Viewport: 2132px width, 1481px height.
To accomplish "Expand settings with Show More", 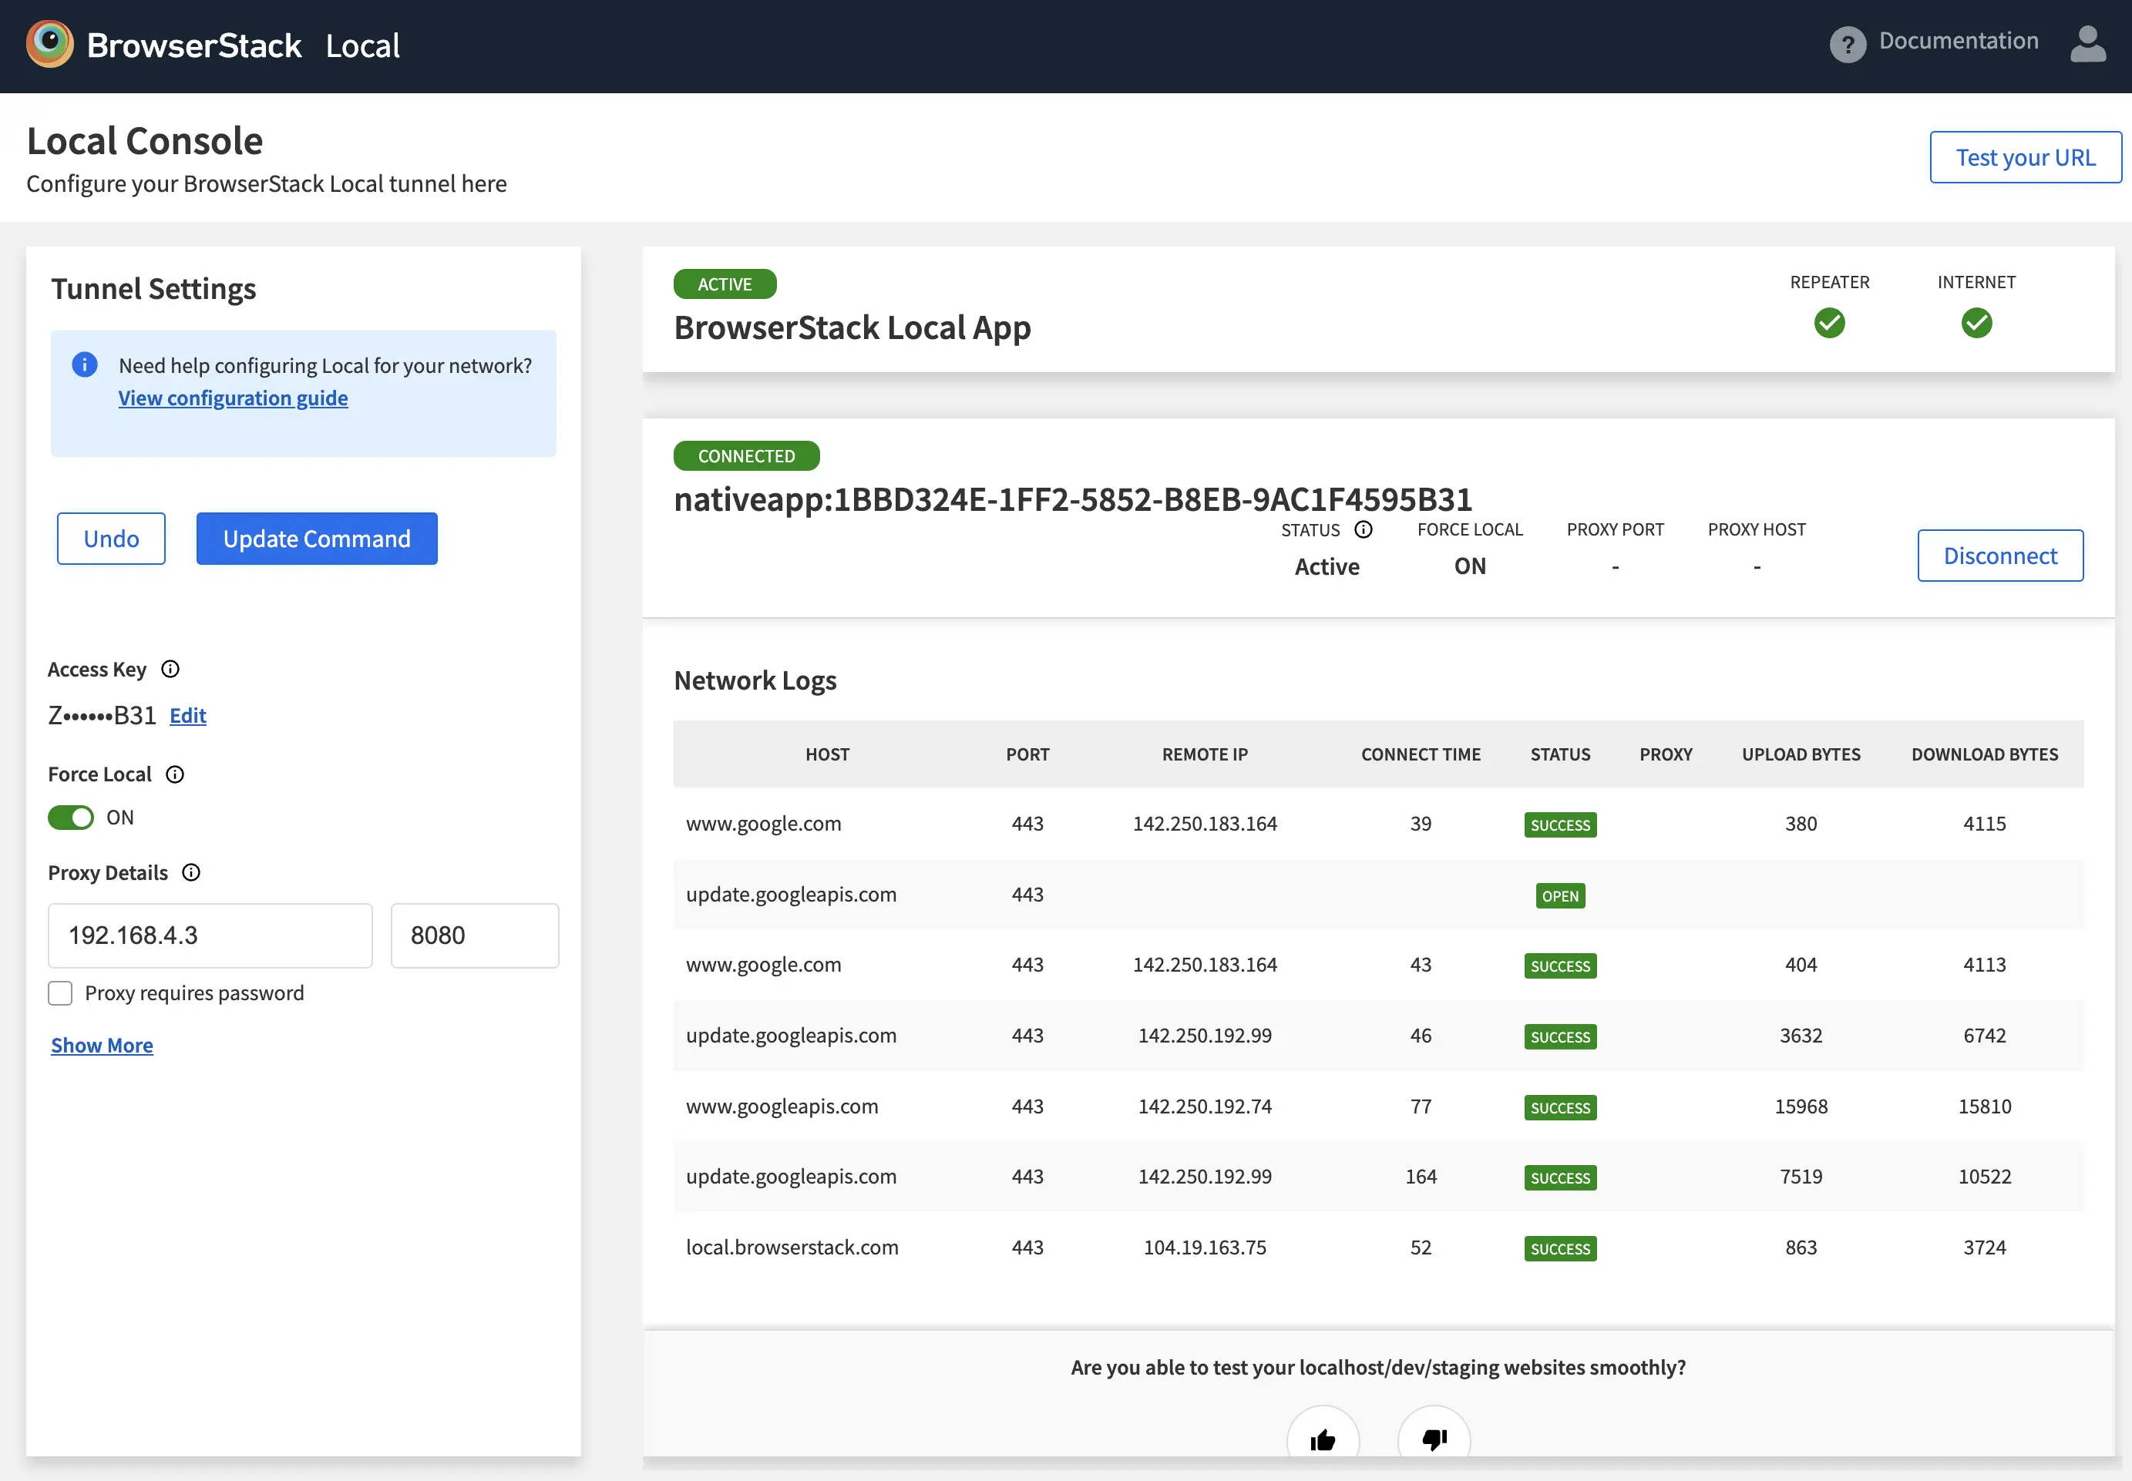I will (102, 1045).
